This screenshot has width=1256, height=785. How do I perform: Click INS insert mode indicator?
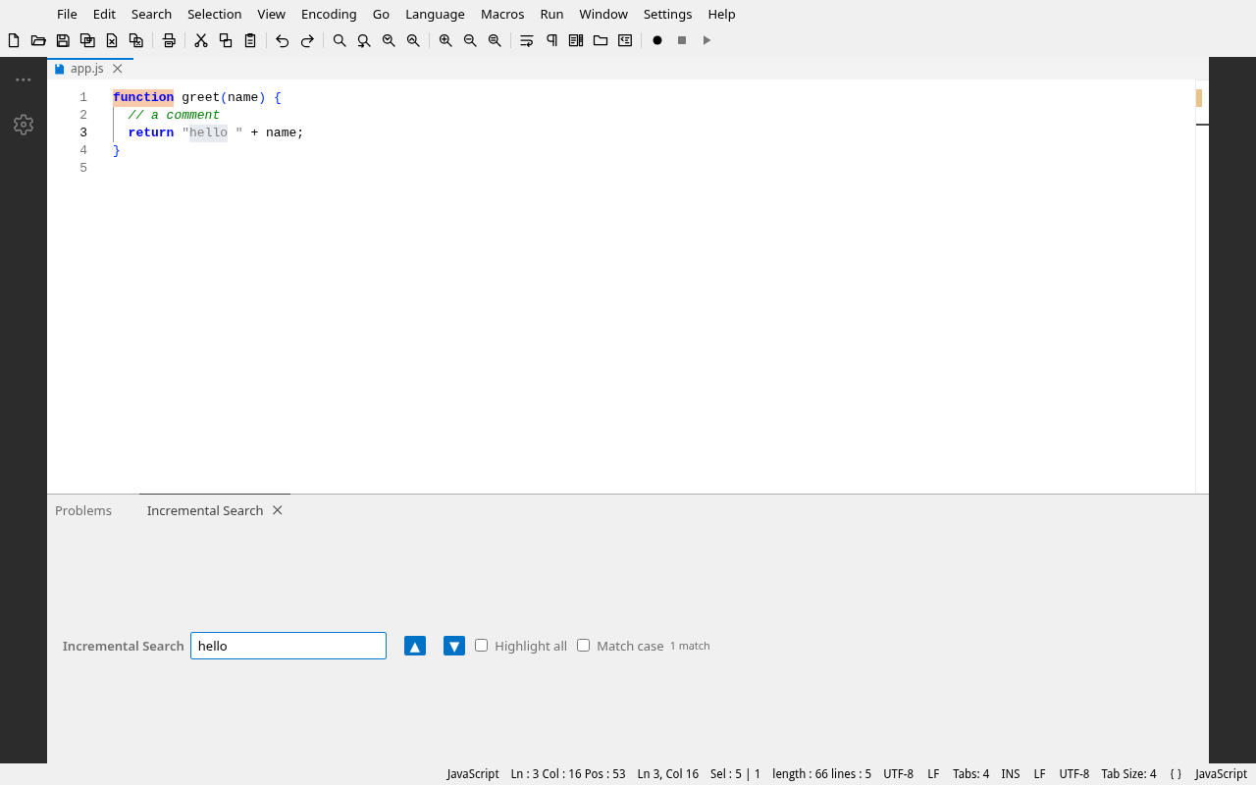tap(1011, 773)
